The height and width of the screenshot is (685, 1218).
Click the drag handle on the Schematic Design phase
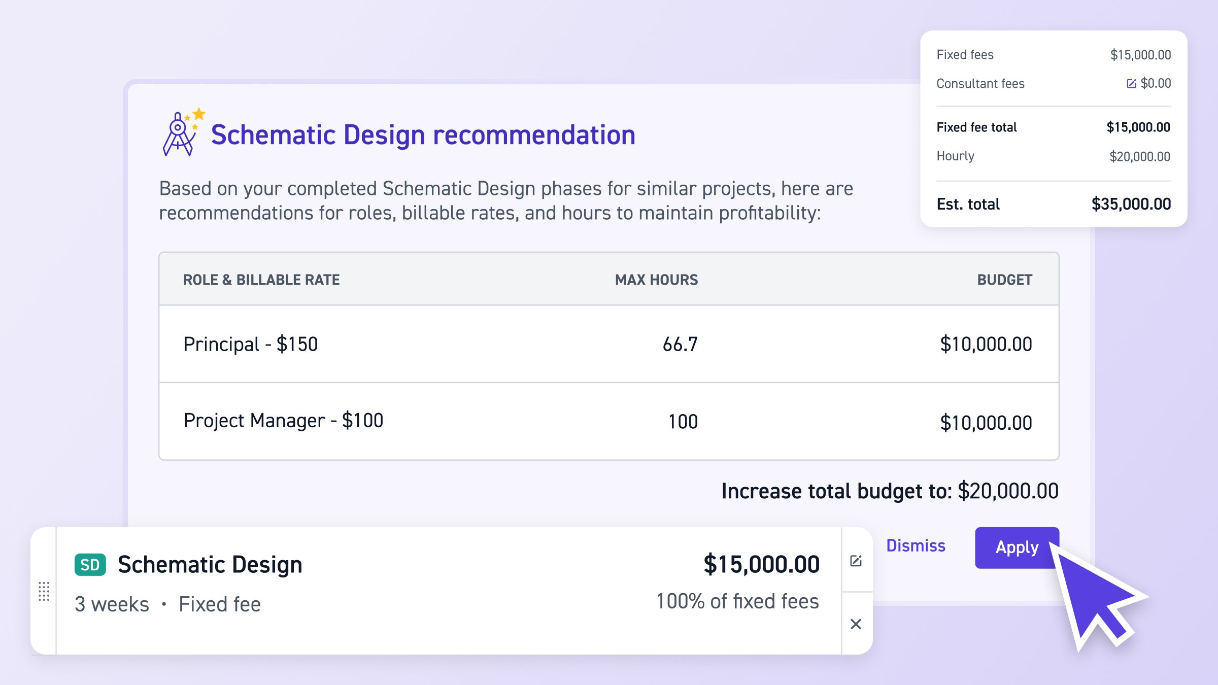coord(44,592)
